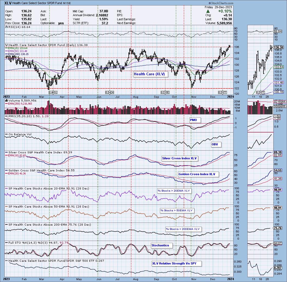Click the RSI(14) 68.64 legend
This screenshot has height=282, width=287.
tap(17, 27)
